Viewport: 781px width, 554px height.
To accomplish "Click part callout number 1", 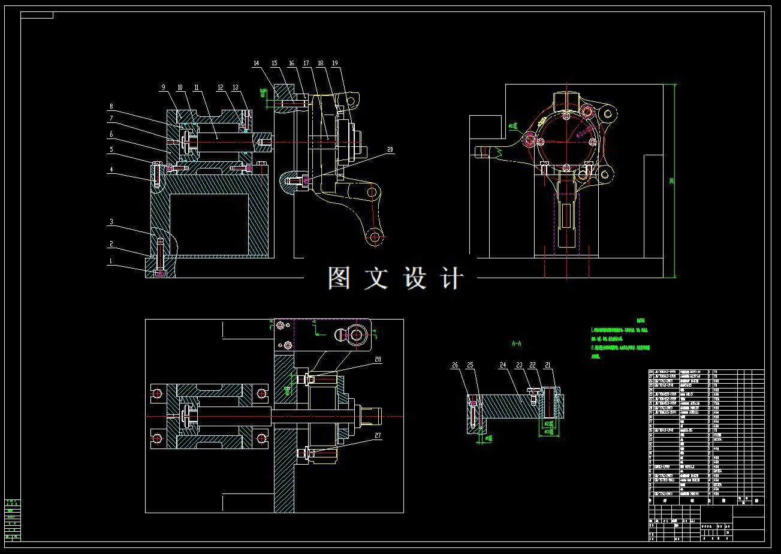I will [111, 261].
